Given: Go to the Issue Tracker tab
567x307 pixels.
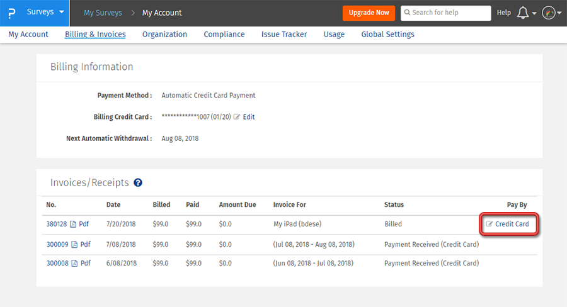Looking at the screenshot, I should point(284,35).
